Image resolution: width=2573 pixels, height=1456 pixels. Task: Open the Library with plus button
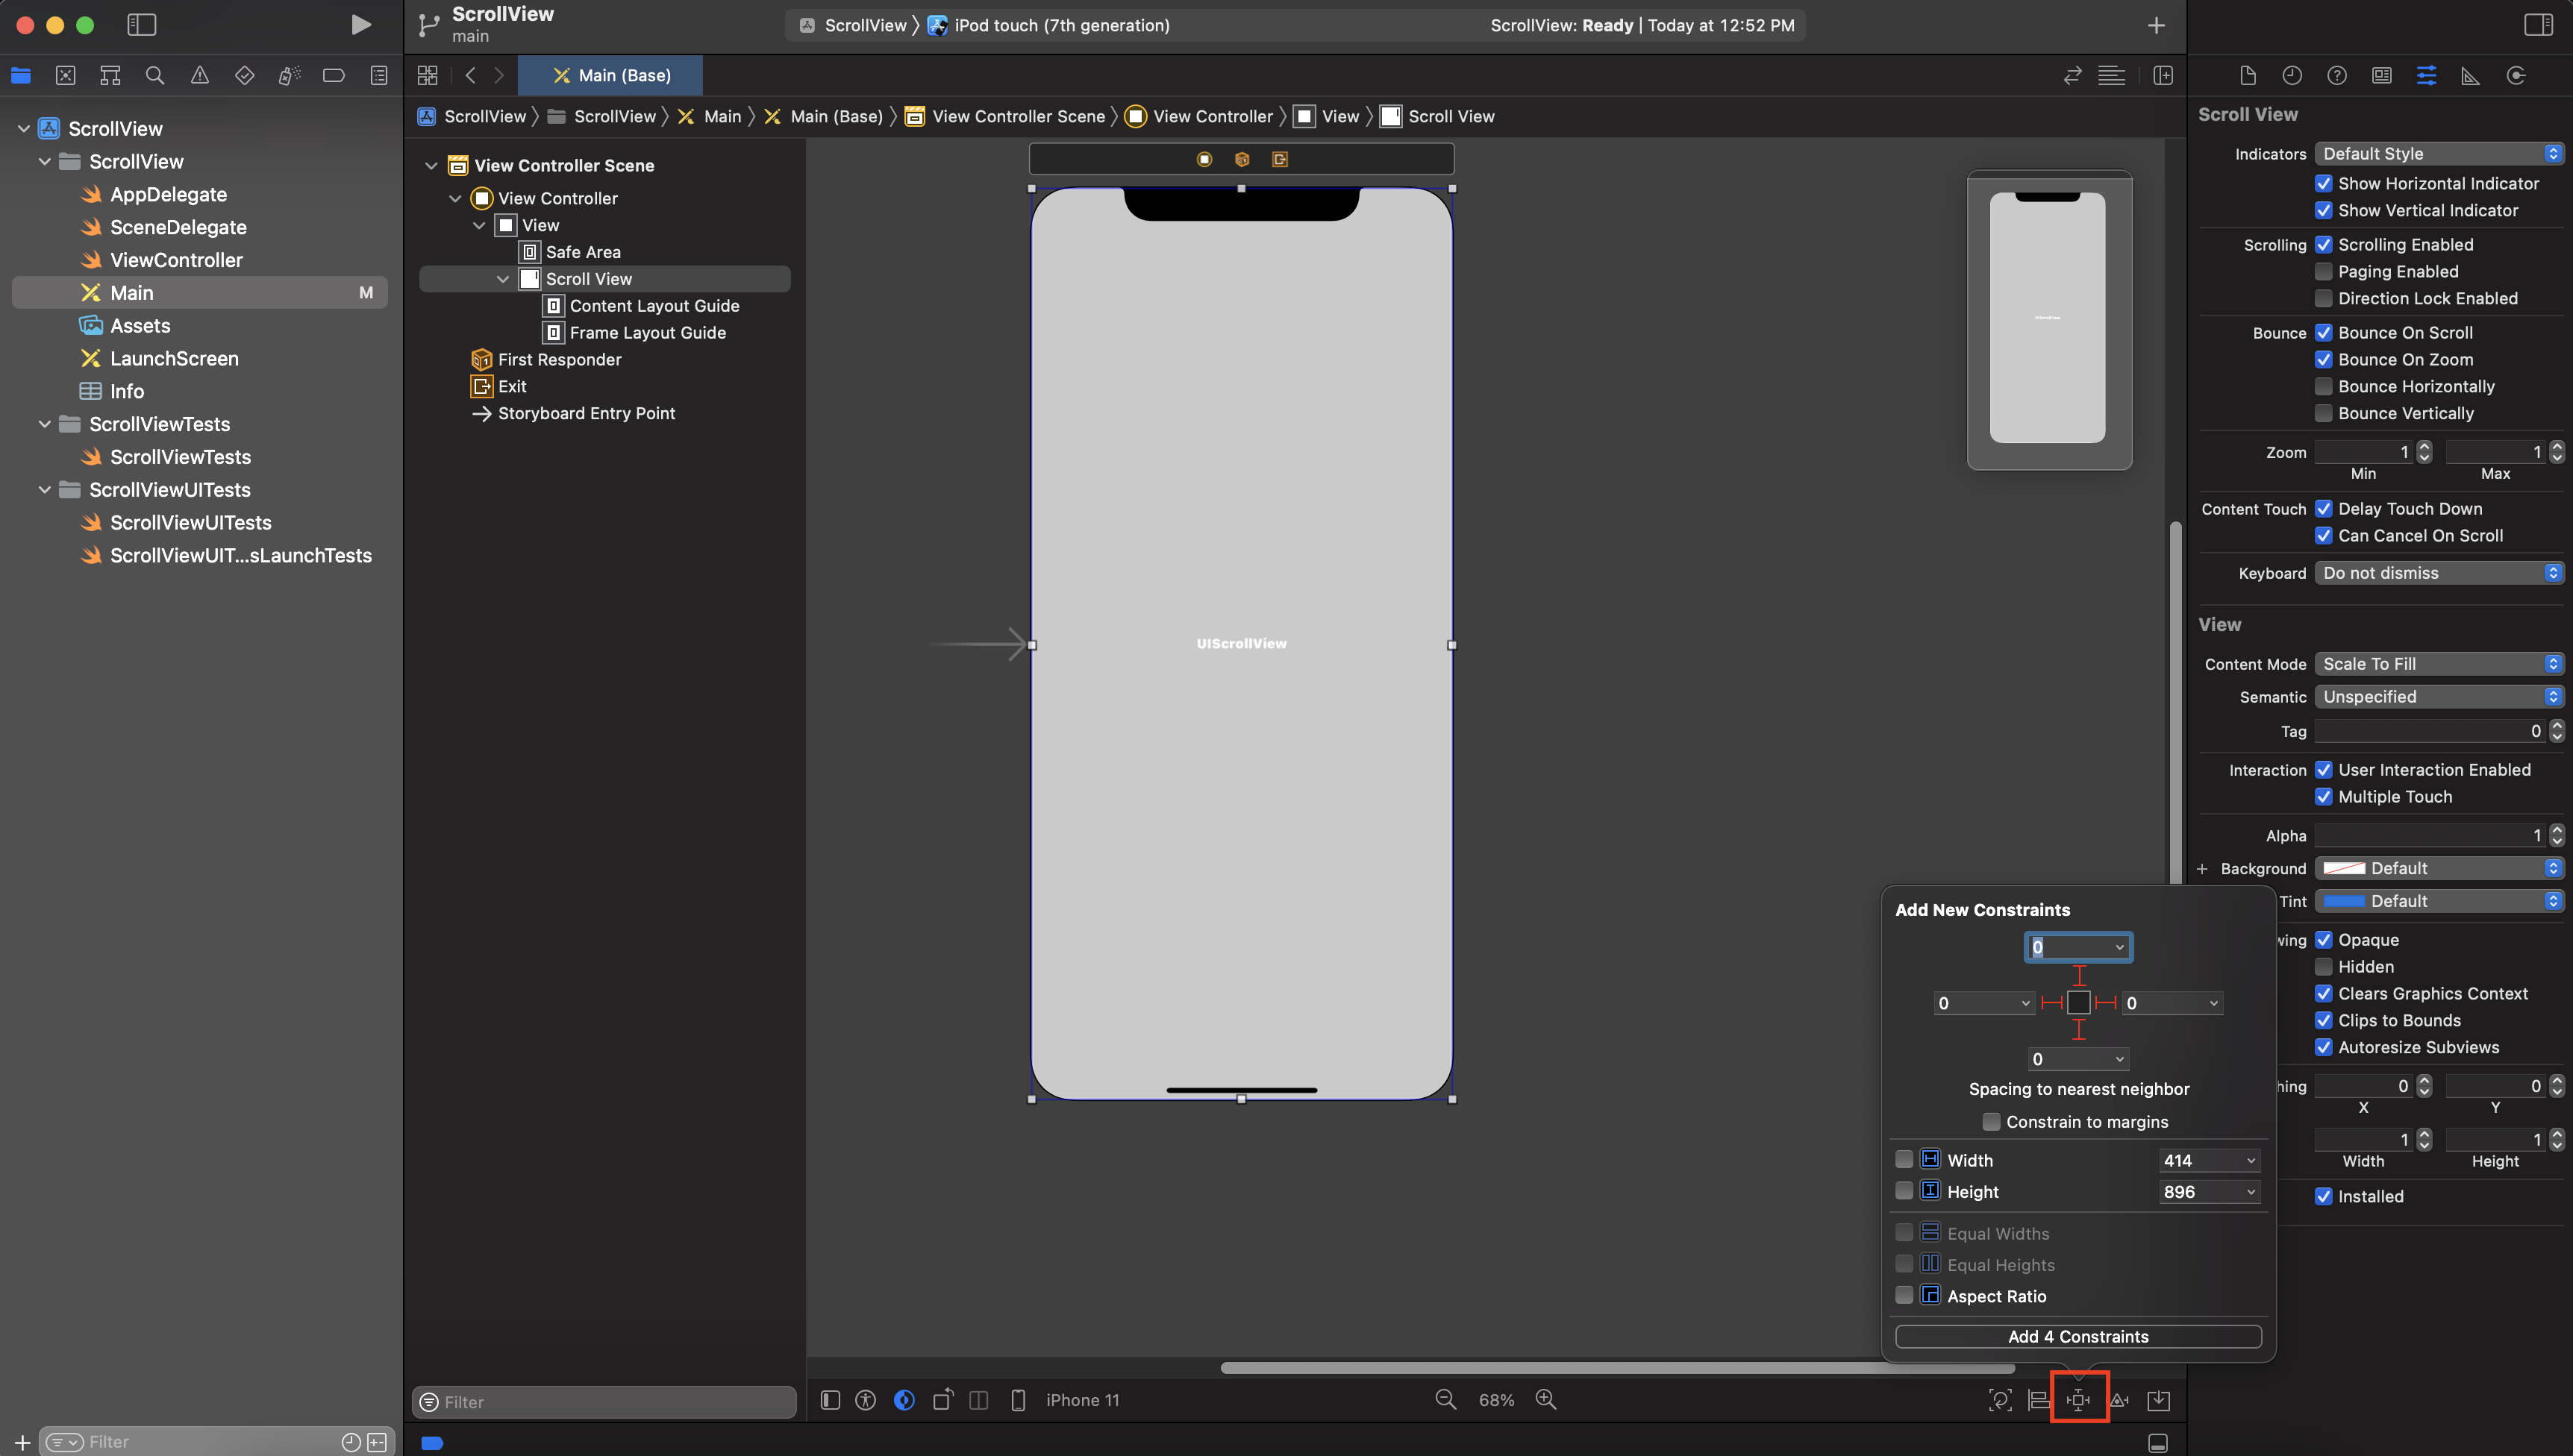[2156, 25]
